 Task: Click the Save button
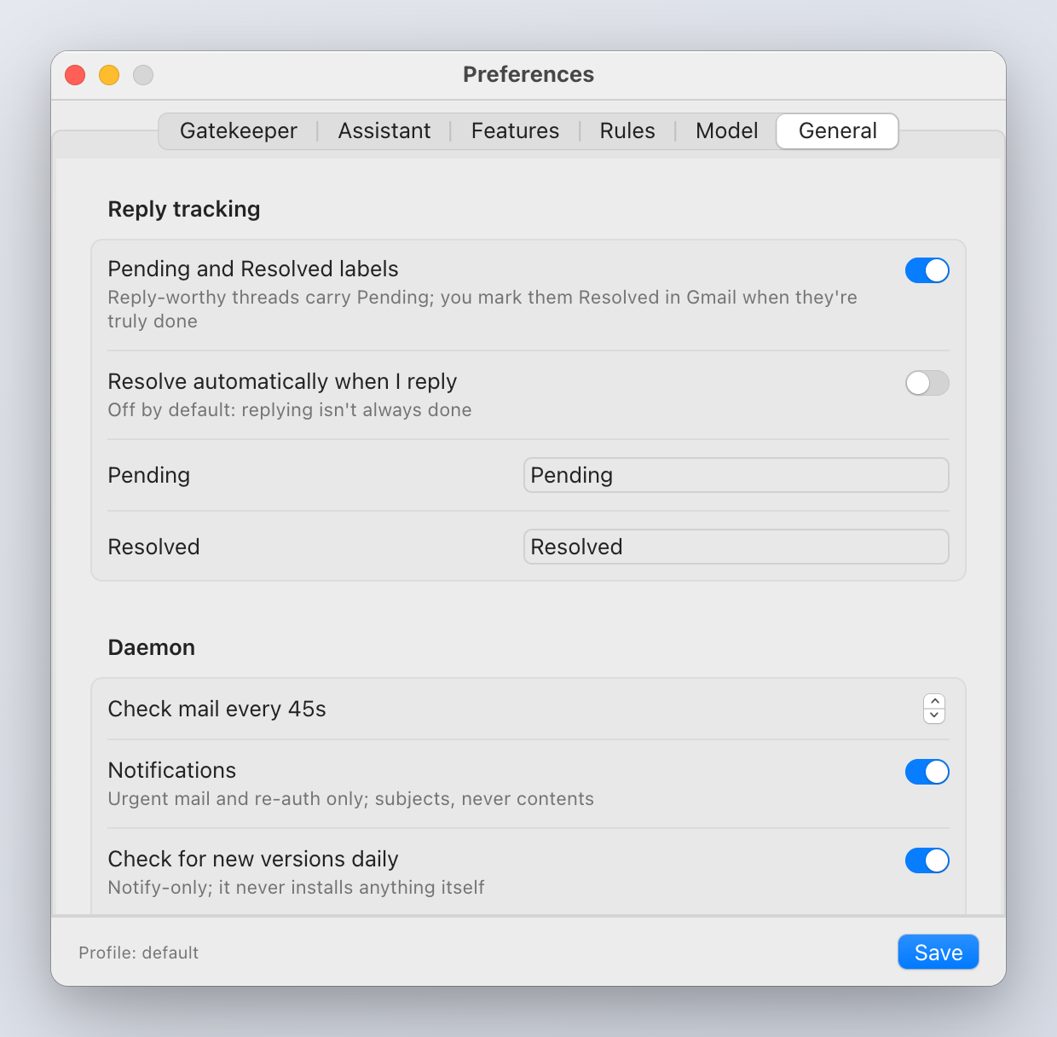pos(939,953)
